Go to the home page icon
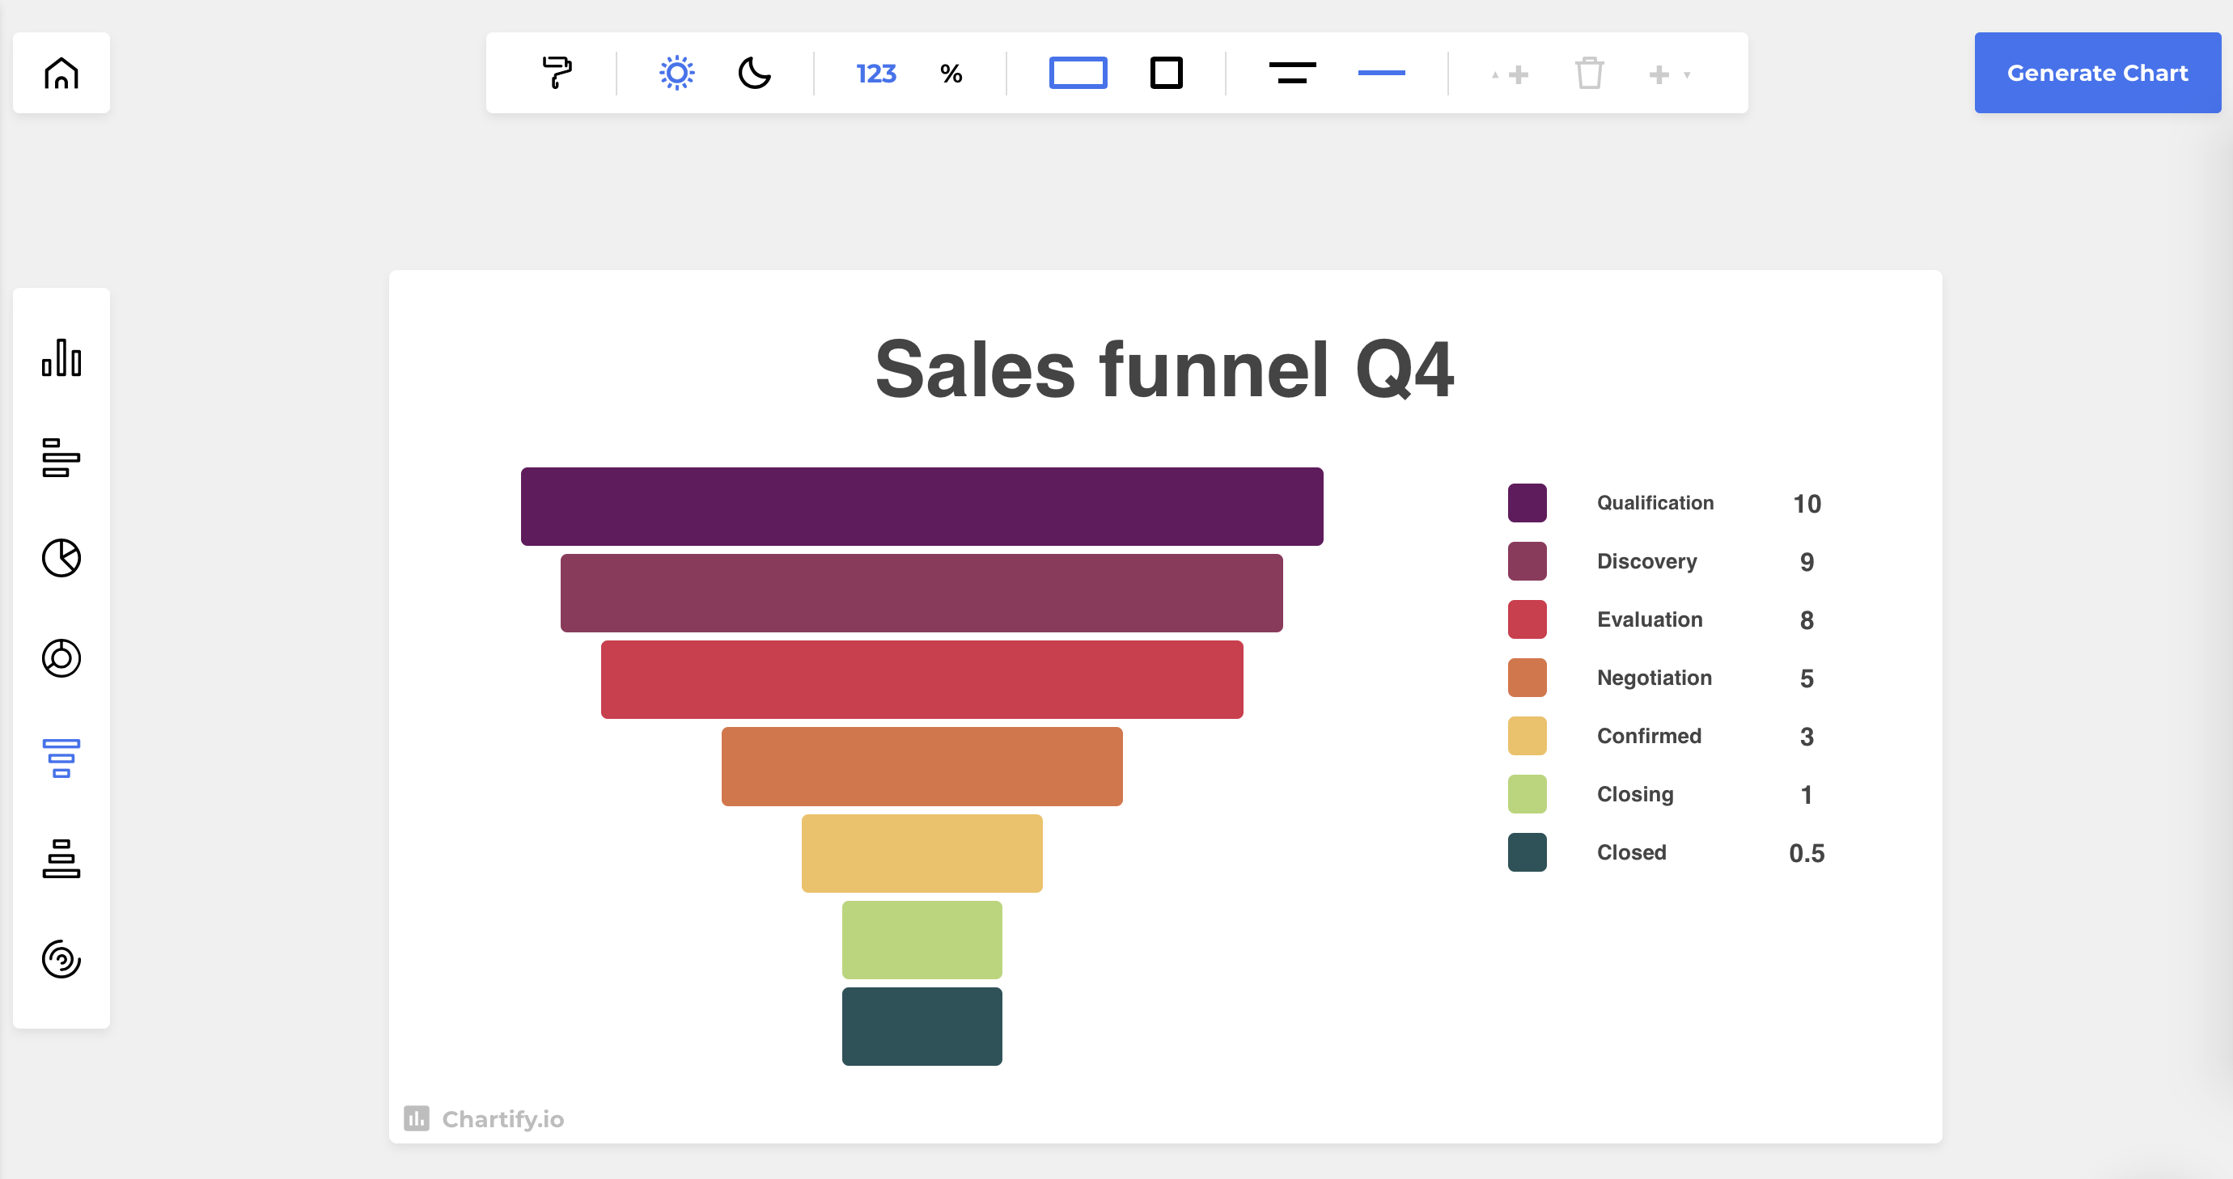2233x1179 pixels. 61,73
